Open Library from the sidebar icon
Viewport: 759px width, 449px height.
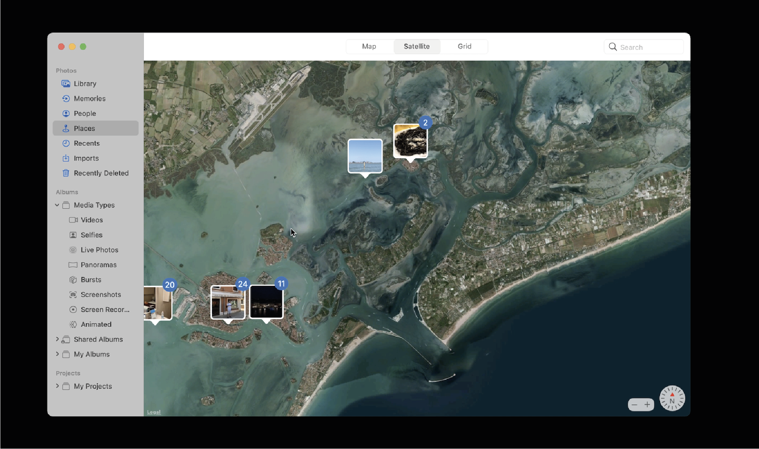point(66,84)
